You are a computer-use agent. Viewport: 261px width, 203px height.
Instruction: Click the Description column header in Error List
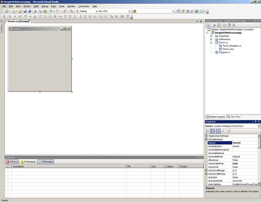[x=69, y=166]
